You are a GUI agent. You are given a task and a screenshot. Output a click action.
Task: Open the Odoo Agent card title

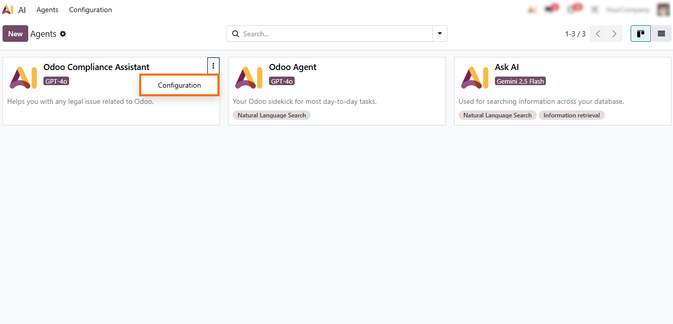point(293,67)
